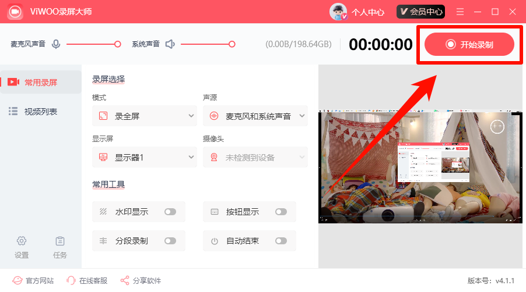
Task: Minimize the ViWOO window
Action: [x=478, y=12]
